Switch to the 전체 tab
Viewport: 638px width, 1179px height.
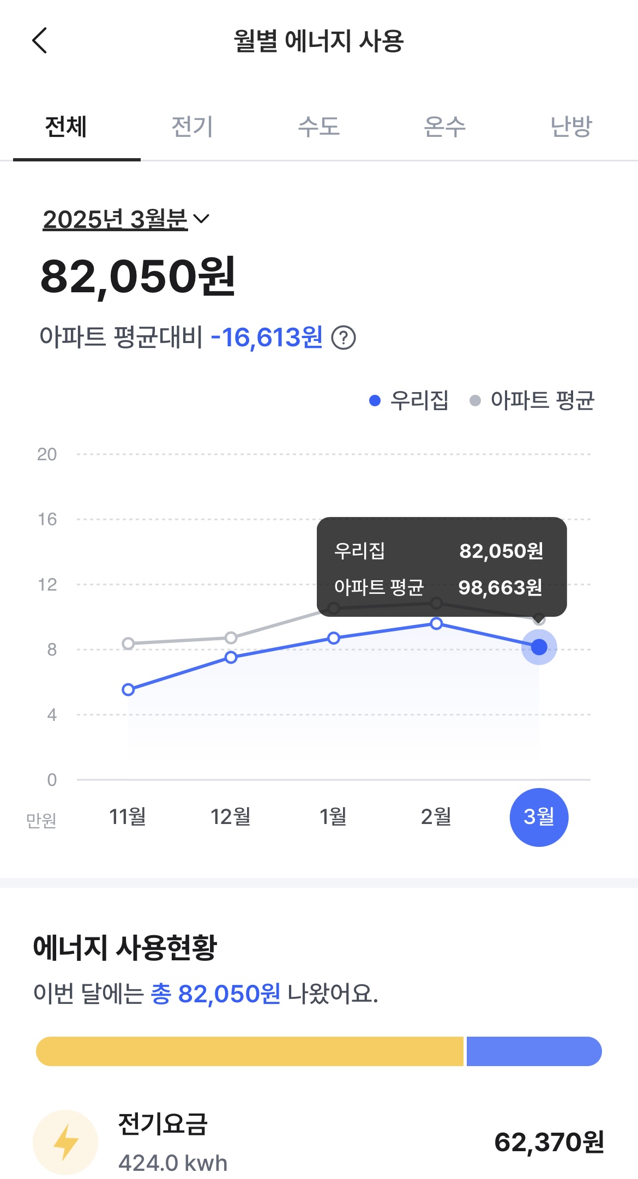click(x=66, y=127)
